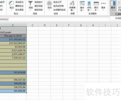The image size is (121, 101).
Task: Open the 拼音笔画 pinyin tool icon
Action: pos(72,3)
